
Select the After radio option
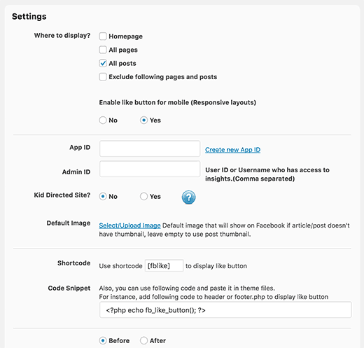click(143, 340)
